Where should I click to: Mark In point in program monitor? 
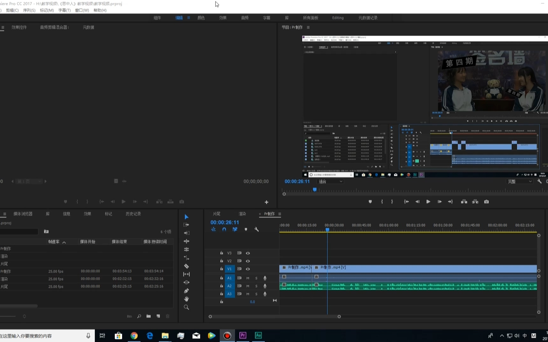[382, 202]
